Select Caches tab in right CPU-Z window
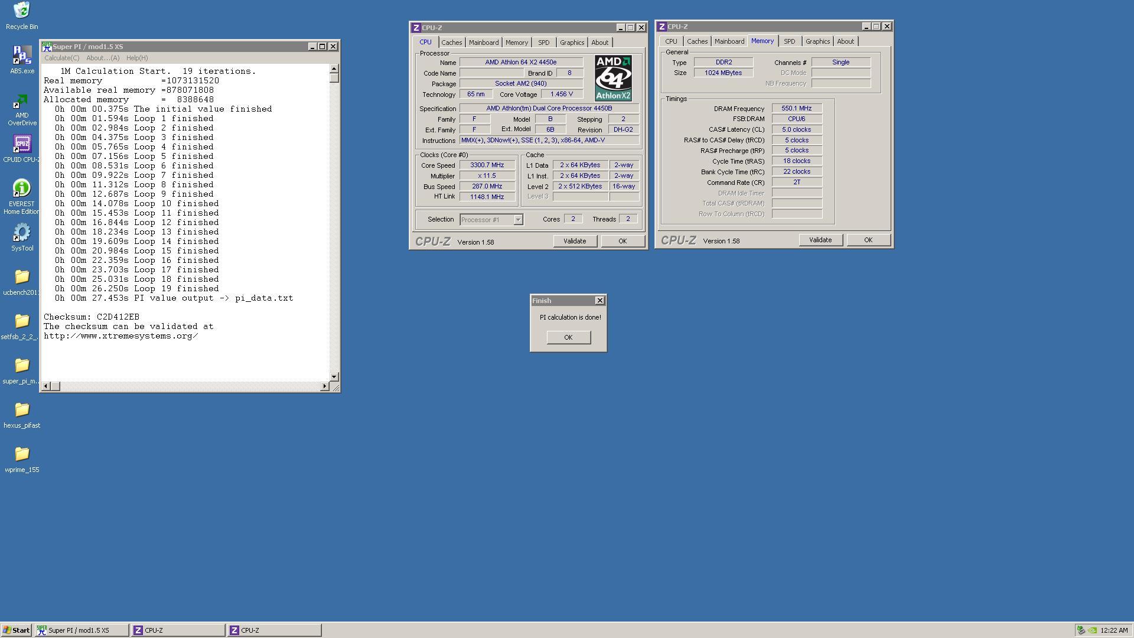The width and height of the screenshot is (1134, 638). pyautogui.click(x=697, y=41)
